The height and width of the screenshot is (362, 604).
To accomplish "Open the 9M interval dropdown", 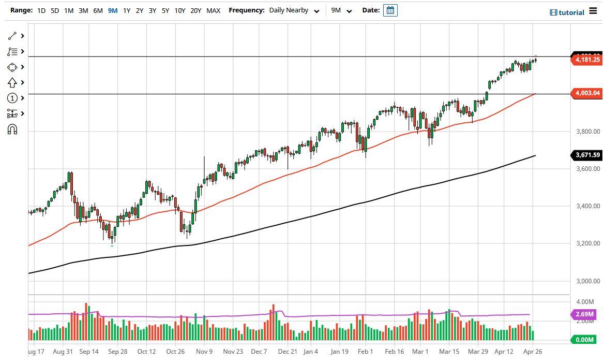I will (341, 10).
